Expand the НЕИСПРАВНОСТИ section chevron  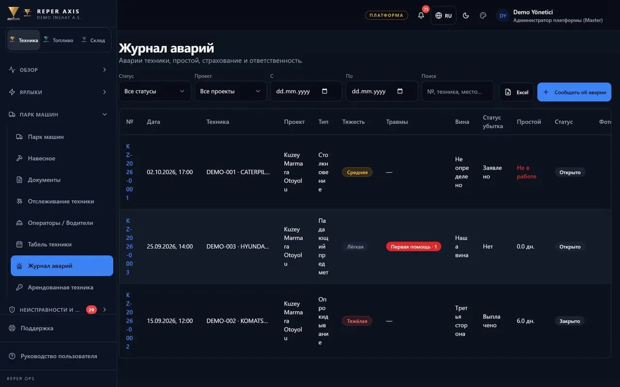(x=104, y=310)
